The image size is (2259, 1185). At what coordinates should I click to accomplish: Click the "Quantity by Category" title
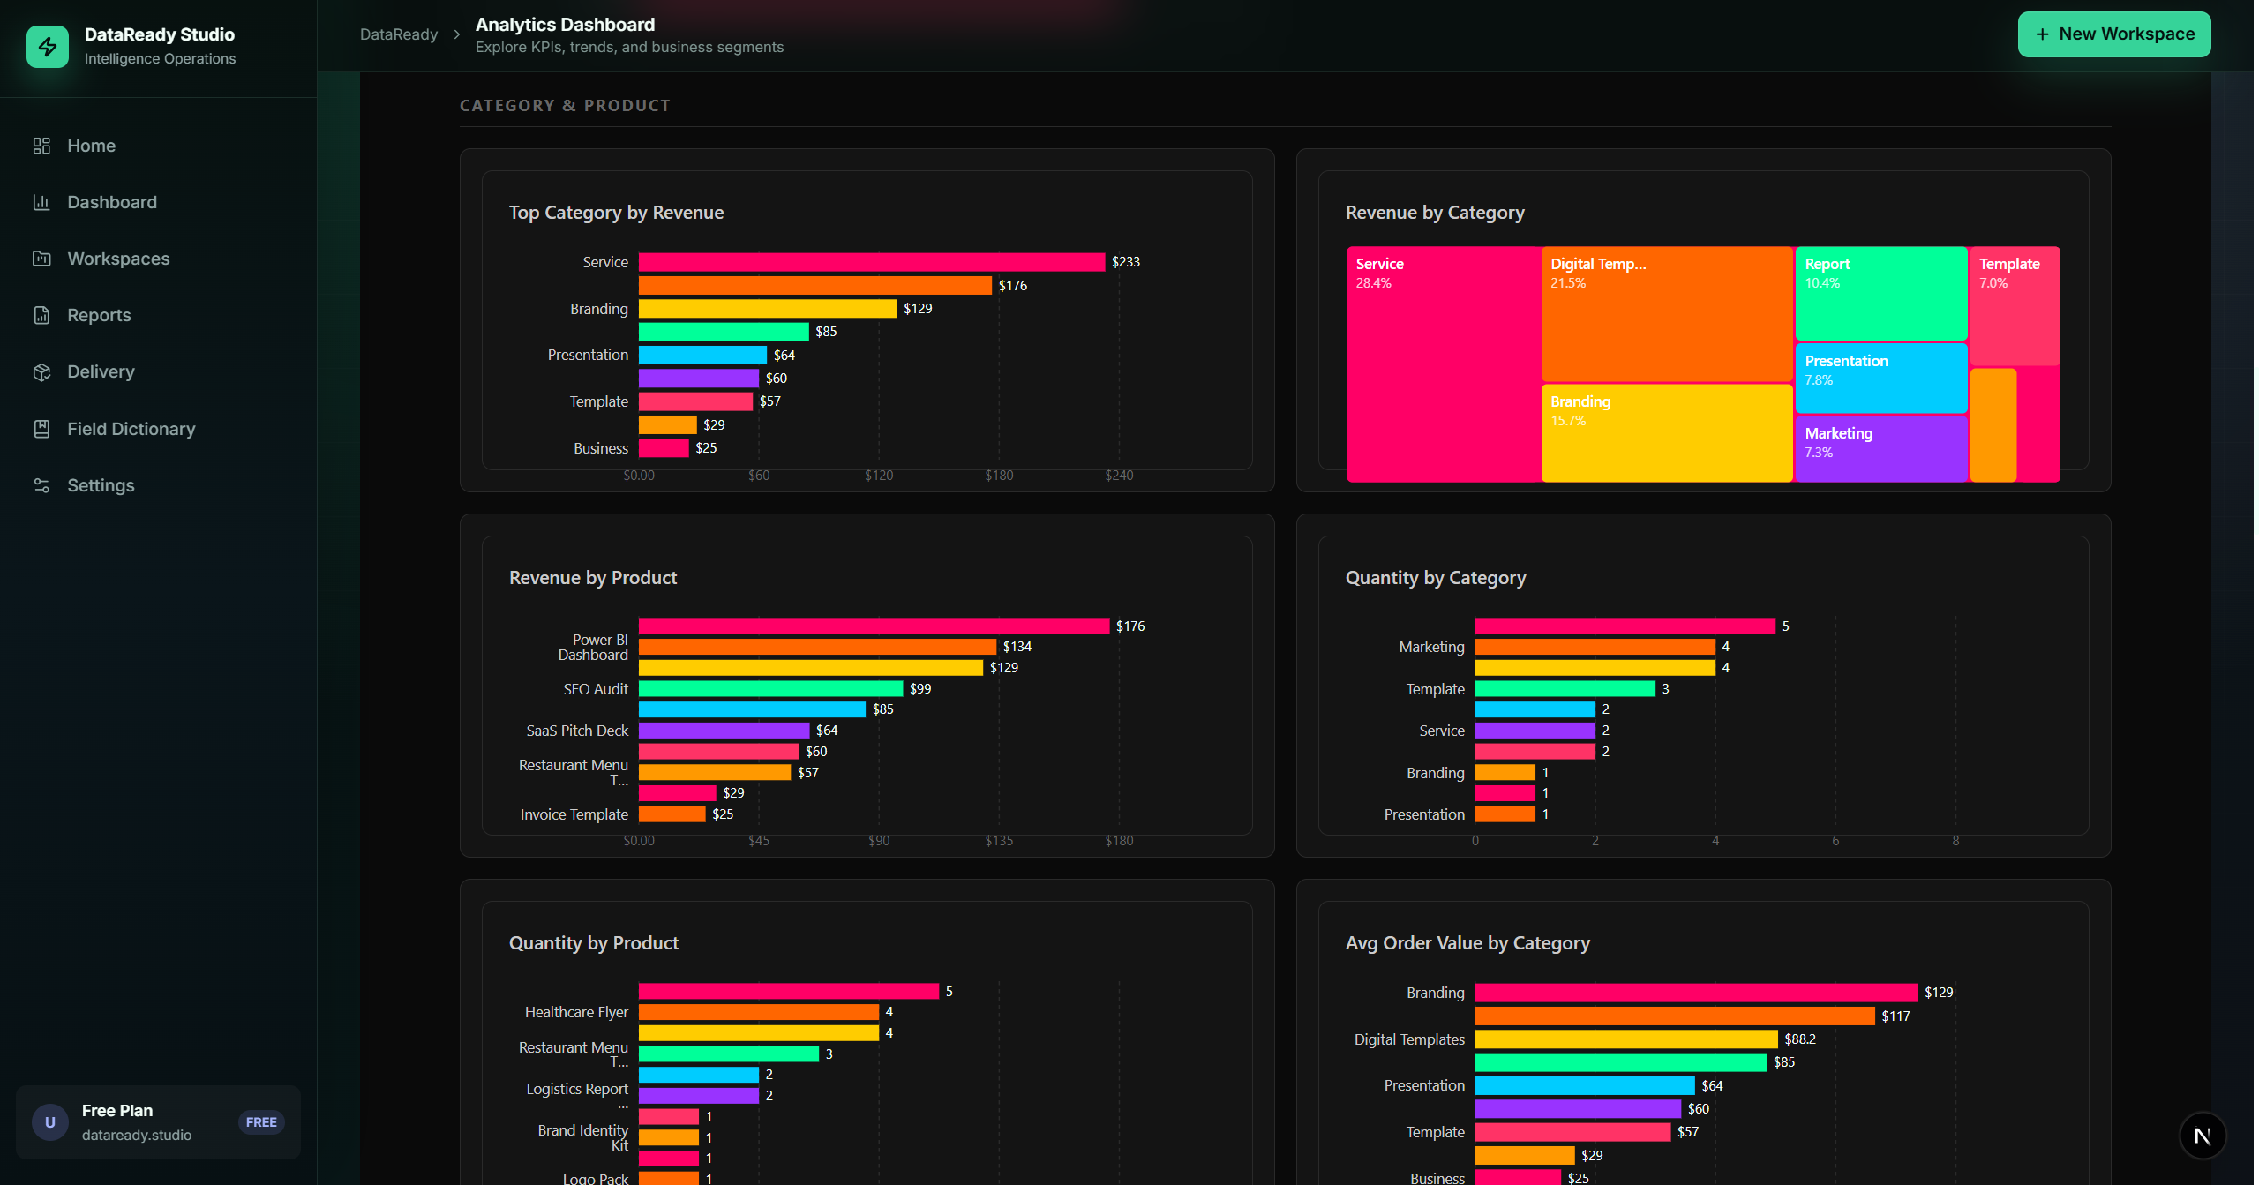click(x=1436, y=578)
